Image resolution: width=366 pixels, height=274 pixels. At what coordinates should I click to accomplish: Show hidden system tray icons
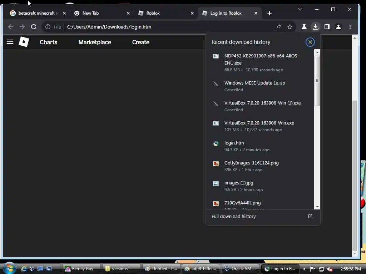pos(304,269)
